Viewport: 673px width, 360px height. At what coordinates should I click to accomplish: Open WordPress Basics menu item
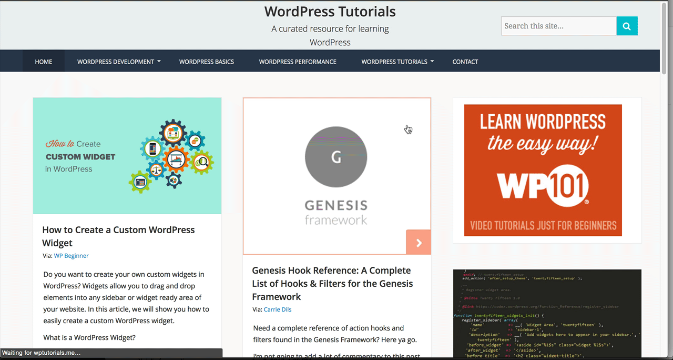click(x=207, y=62)
